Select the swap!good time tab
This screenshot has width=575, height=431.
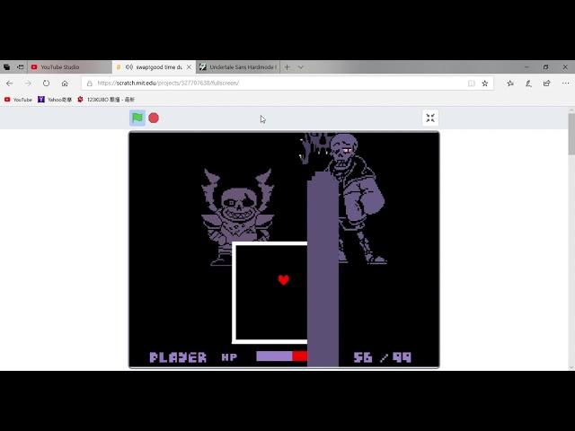pos(154,67)
